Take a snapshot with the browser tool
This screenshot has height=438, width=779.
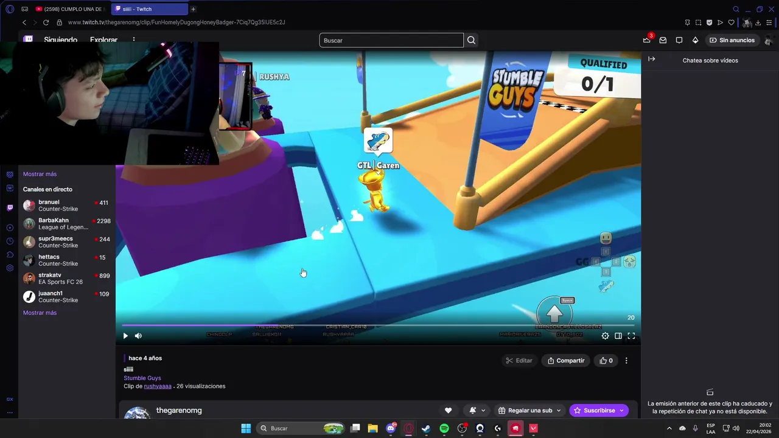coord(698,23)
